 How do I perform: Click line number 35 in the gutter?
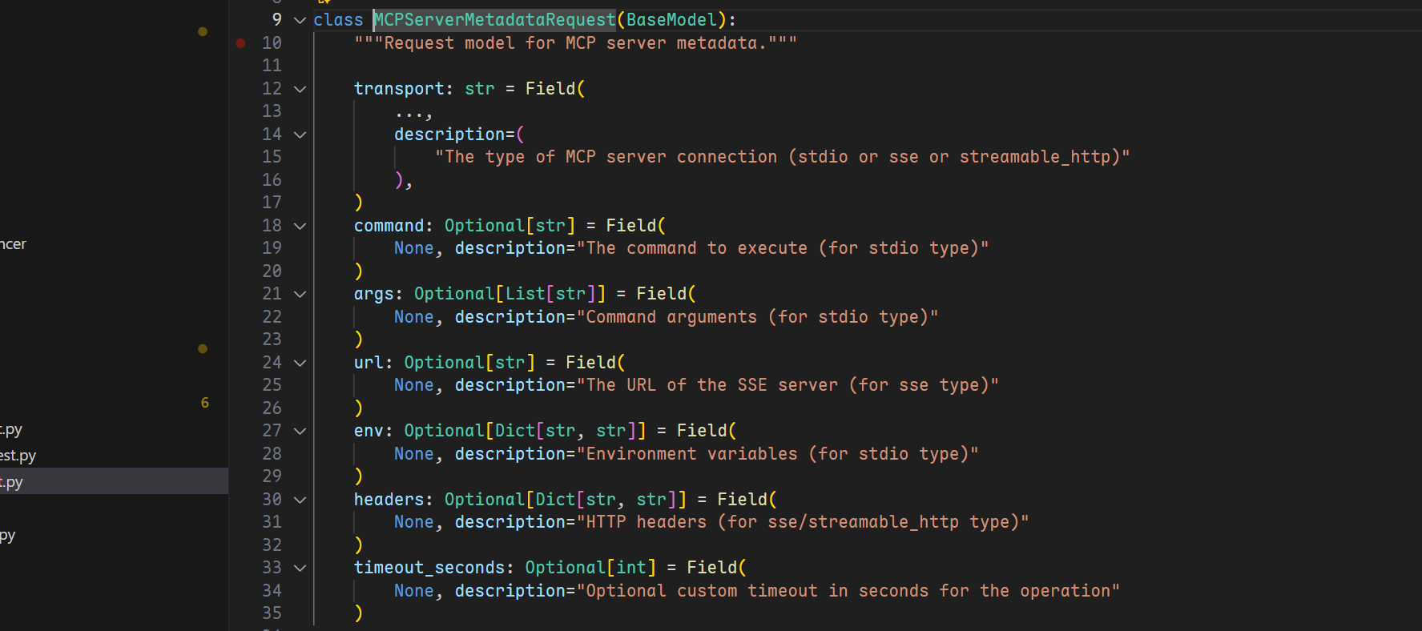tap(272, 613)
